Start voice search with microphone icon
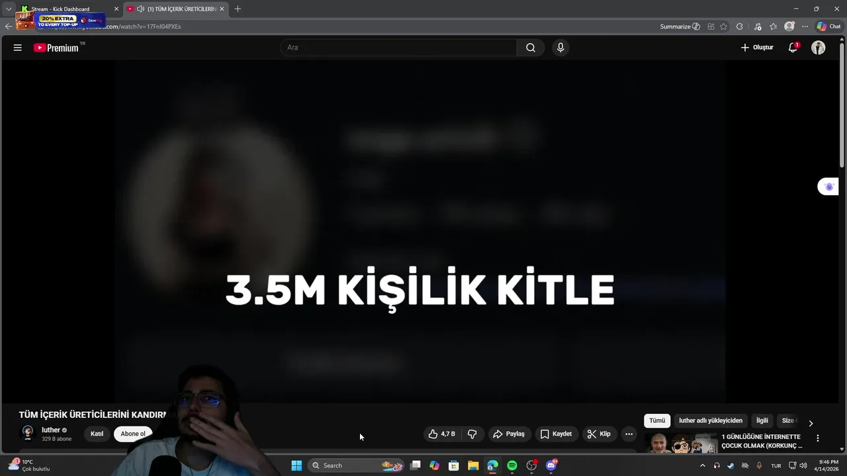The width and height of the screenshot is (847, 476). click(x=560, y=48)
